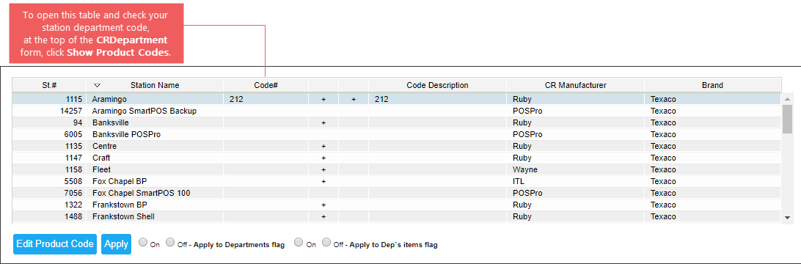Click the plus icon in the Fleet row
Screen dimensions: 801x264
click(x=323, y=169)
